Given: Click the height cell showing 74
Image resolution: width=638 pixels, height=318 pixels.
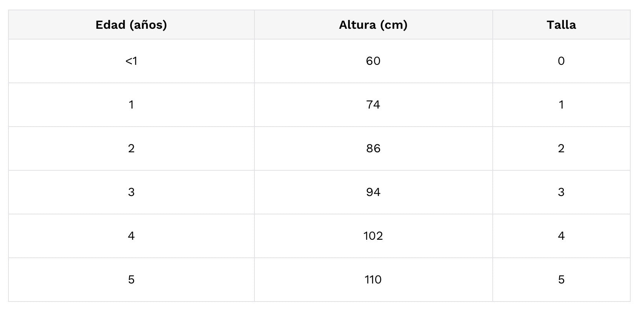Looking at the screenshot, I should click(373, 105).
